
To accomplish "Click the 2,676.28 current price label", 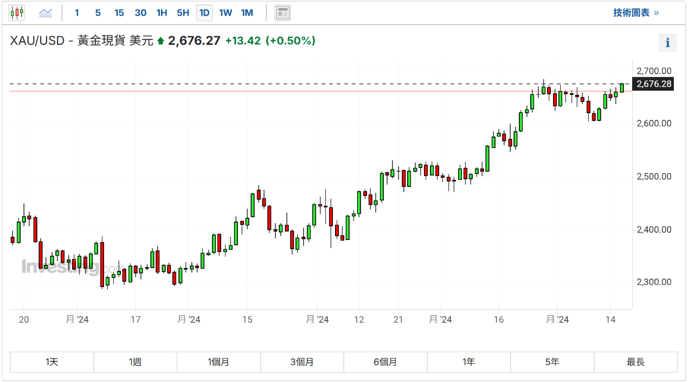I will tap(654, 84).
